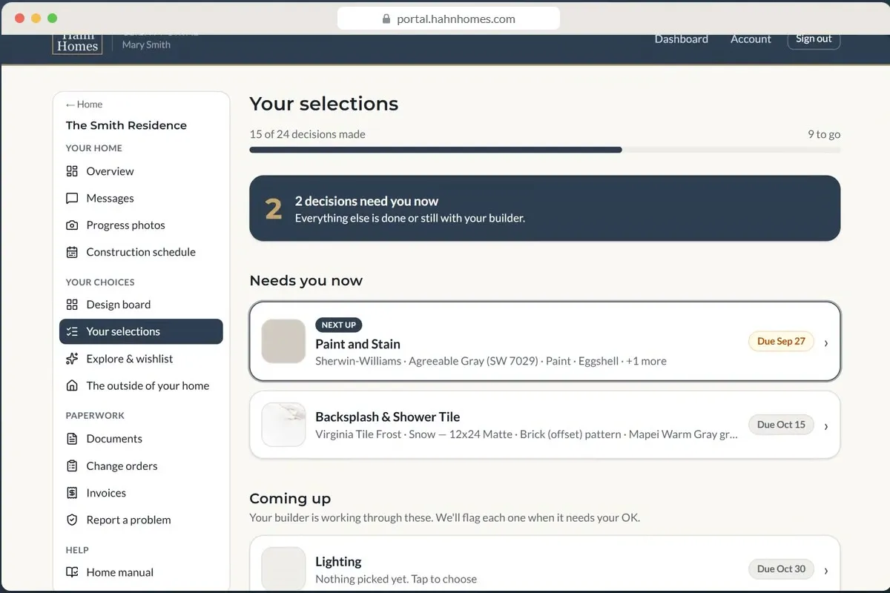Click the outside of your home house icon

72,385
